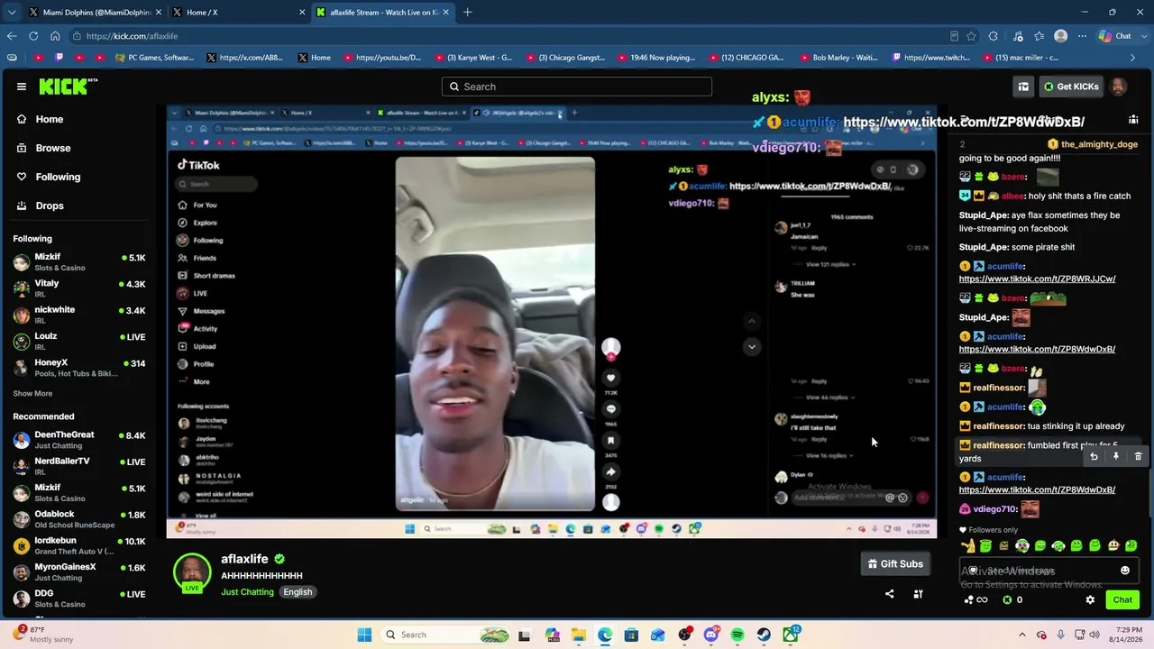
Task: Open HoneyX's channel in Following list
Action: click(x=79, y=368)
